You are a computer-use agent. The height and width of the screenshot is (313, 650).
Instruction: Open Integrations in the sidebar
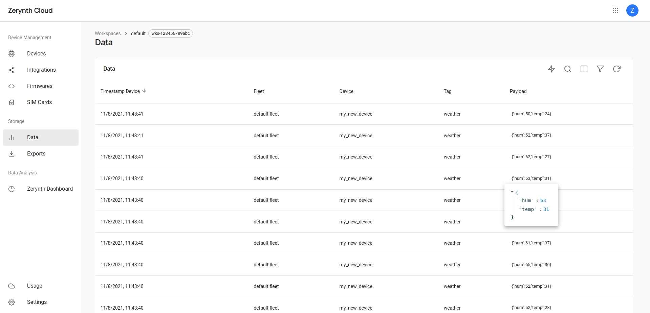pyautogui.click(x=41, y=70)
